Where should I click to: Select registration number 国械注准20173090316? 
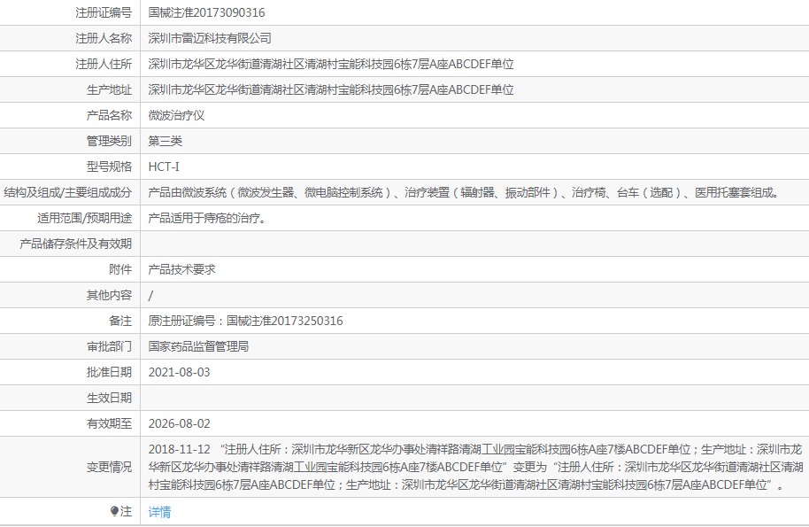(x=206, y=12)
